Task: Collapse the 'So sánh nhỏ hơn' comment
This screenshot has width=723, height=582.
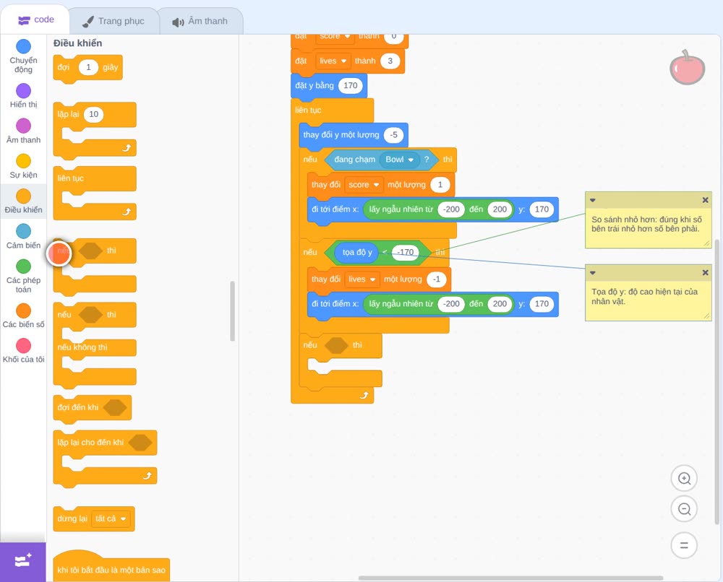Action: [x=593, y=200]
